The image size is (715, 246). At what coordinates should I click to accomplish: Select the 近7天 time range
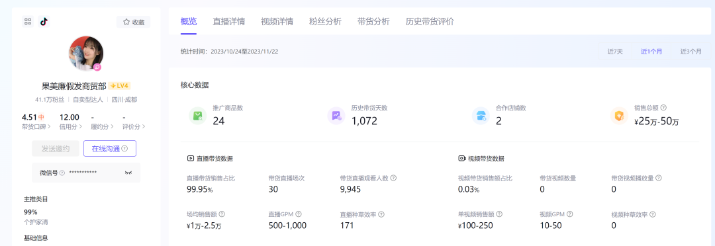click(614, 52)
